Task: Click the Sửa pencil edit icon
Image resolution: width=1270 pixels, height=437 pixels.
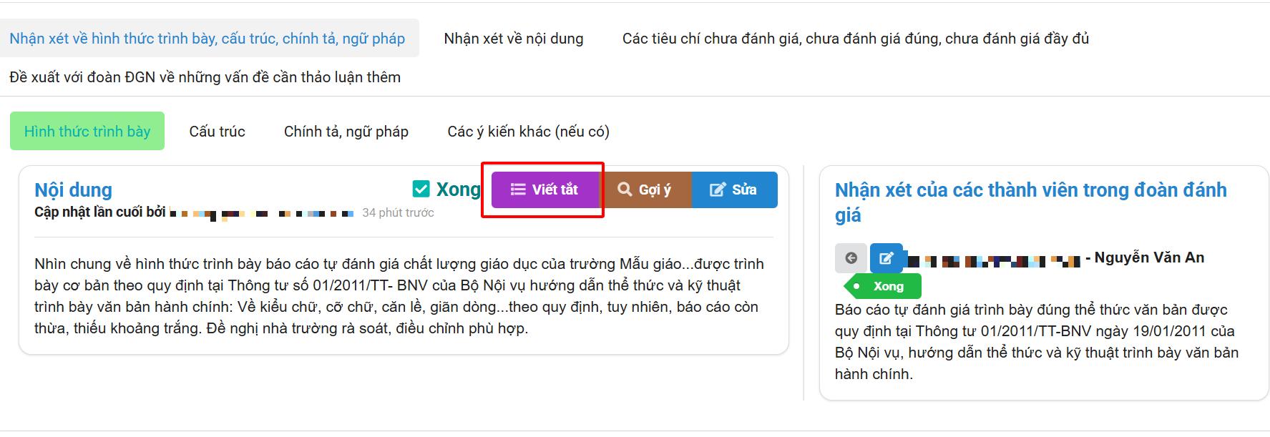Action: coord(717,190)
